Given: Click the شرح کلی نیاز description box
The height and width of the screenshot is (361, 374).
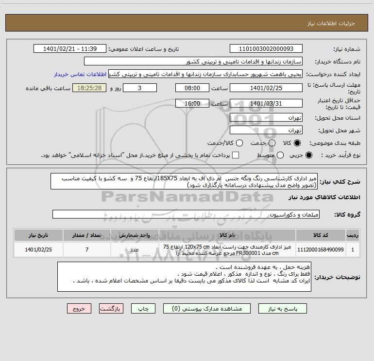Looking at the screenshot, I should 184,181.
